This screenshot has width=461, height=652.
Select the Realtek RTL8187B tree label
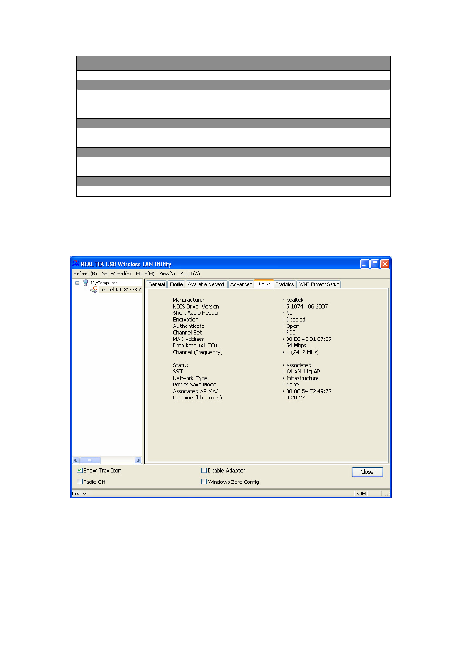point(120,290)
